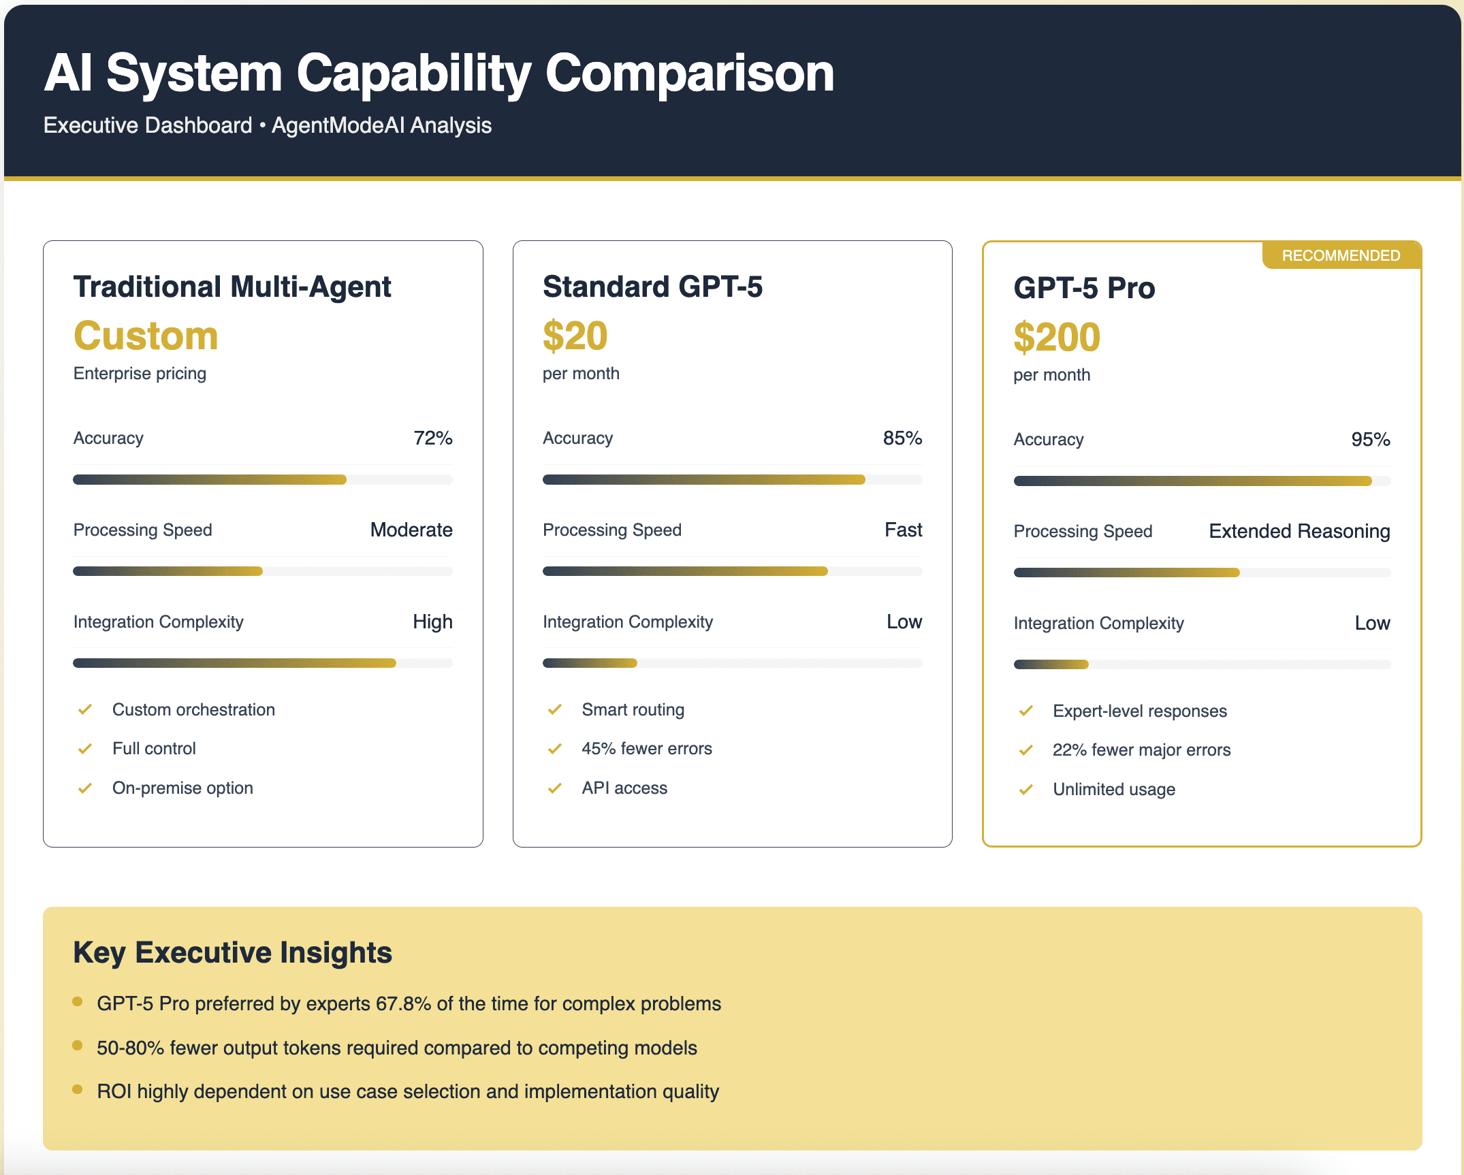1464x1175 pixels.
Task: Click the checkmark beside 45% fewer errors
Action: tap(555, 749)
